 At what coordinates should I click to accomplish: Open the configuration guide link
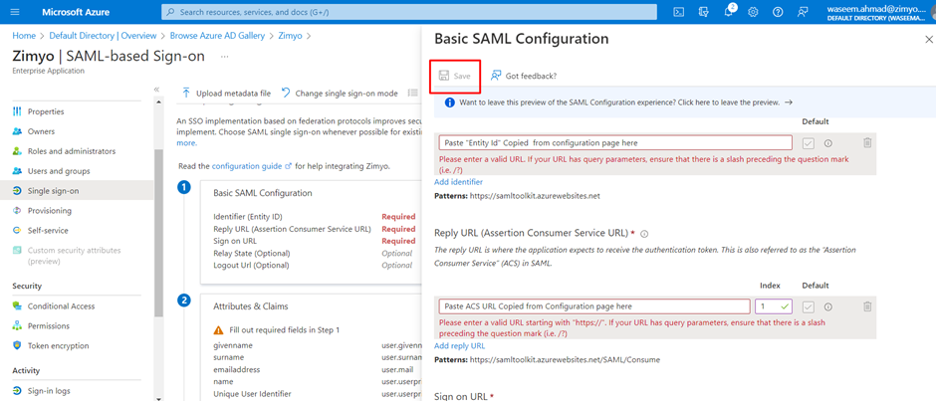tap(251, 166)
